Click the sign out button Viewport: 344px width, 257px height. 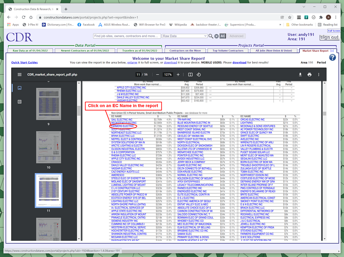(329, 37)
